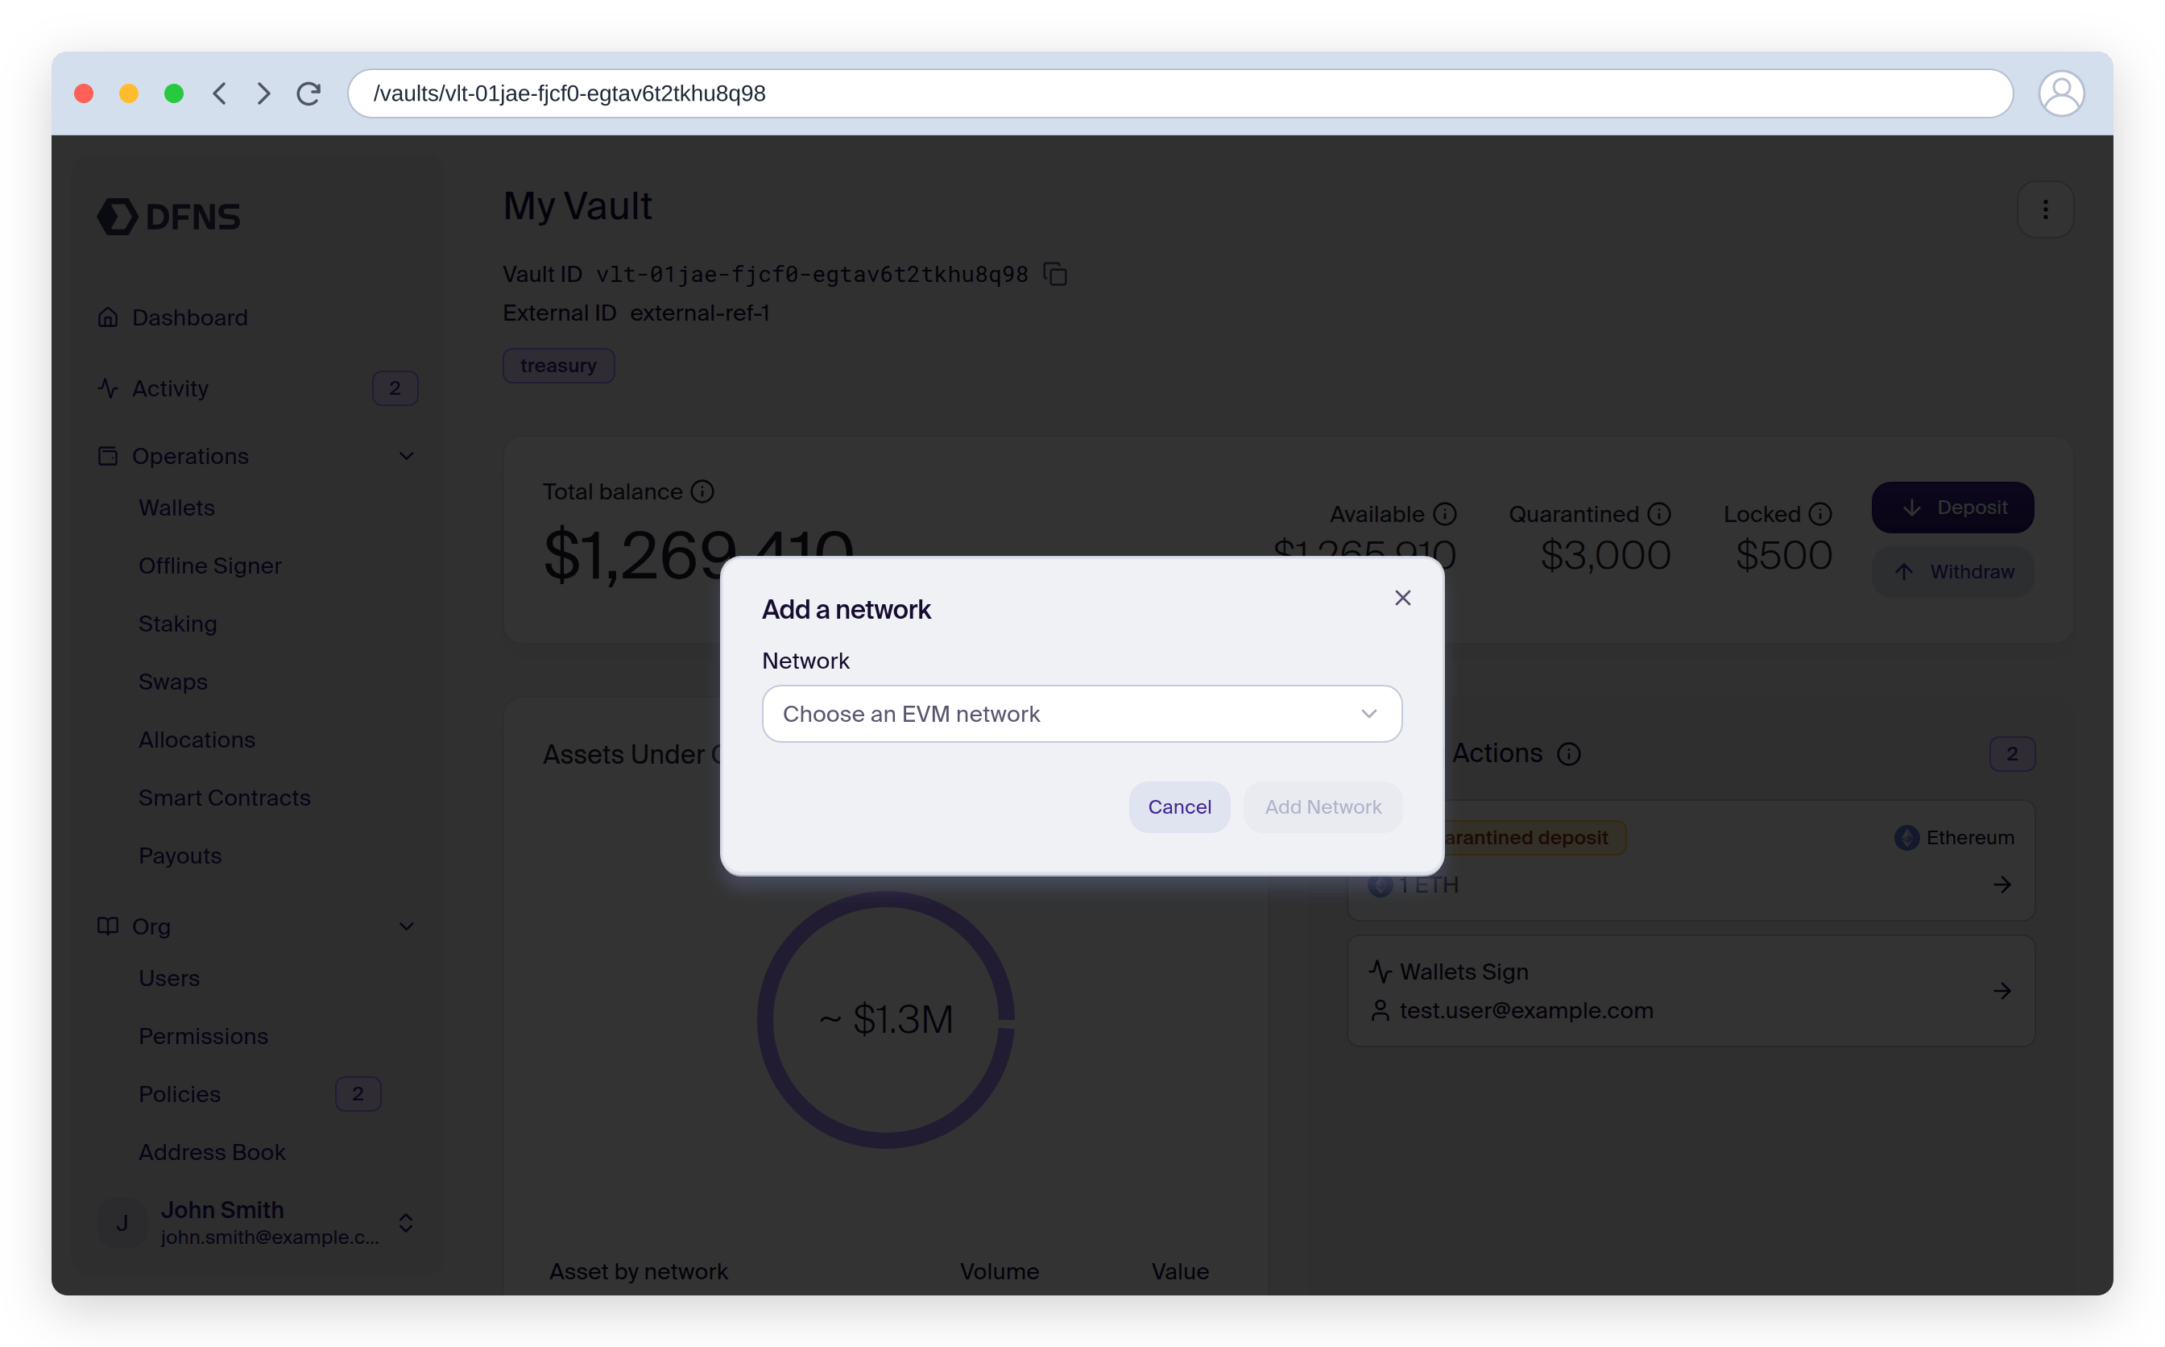Click the $3,000 quarantined amount
2165x1347 pixels.
1605,556
